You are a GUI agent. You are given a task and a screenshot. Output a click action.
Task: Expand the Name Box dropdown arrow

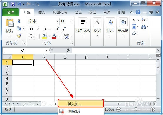[x=46, y=51]
